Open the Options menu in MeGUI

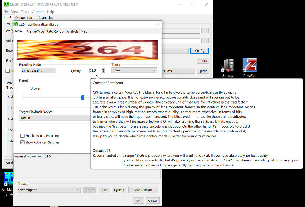click(x=38, y=12)
